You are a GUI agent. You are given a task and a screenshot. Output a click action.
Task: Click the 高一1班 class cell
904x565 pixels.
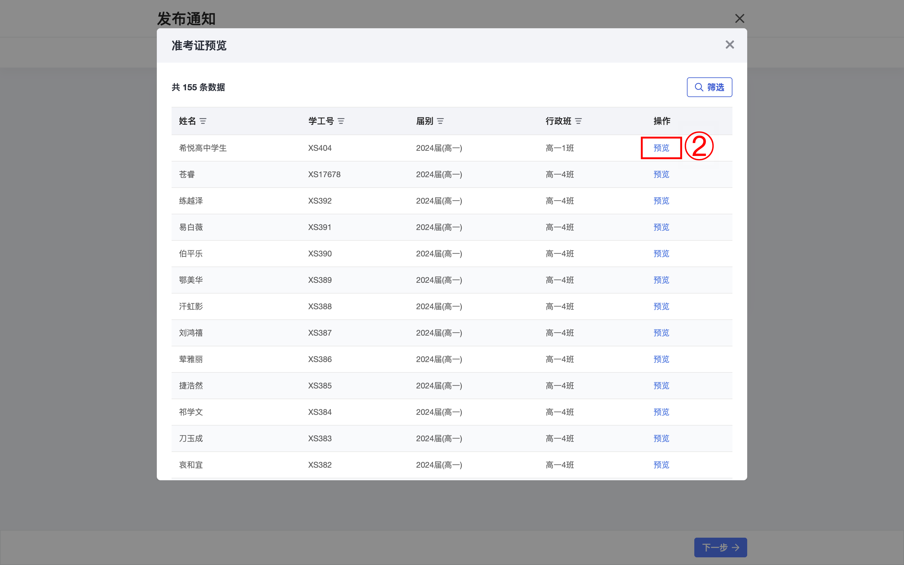(x=560, y=148)
